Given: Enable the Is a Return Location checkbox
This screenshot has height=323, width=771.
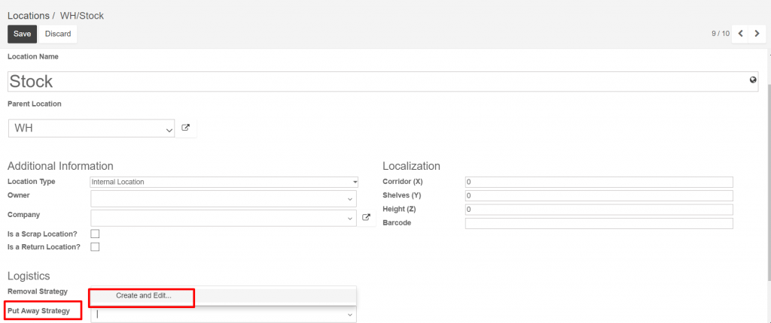Looking at the screenshot, I should click(95, 246).
